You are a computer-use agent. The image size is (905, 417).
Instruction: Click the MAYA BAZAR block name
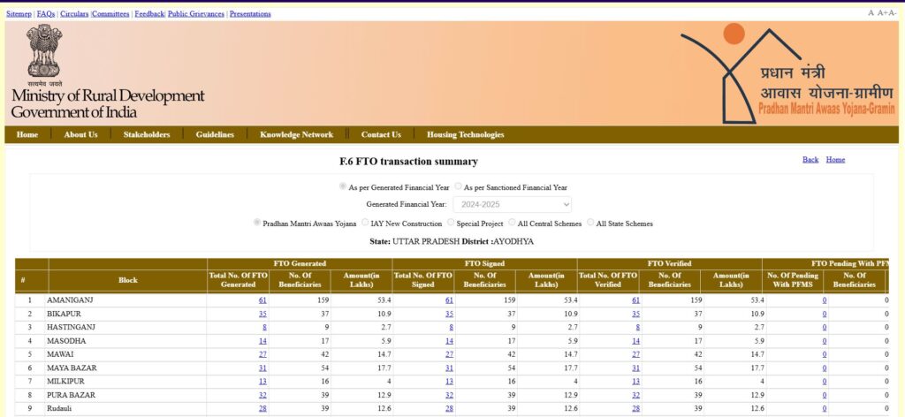coord(72,368)
